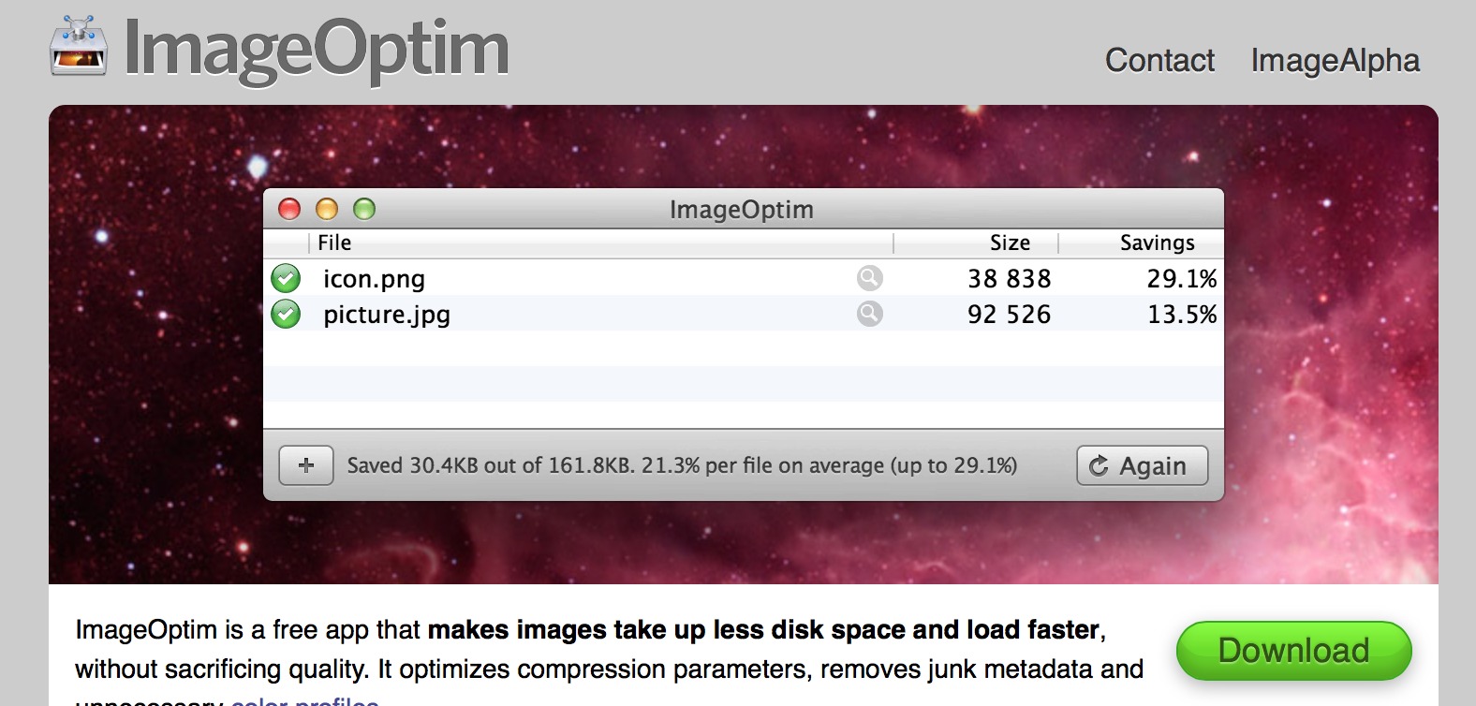The width and height of the screenshot is (1476, 706).
Task: Click the green Download button
Action: [x=1293, y=651]
